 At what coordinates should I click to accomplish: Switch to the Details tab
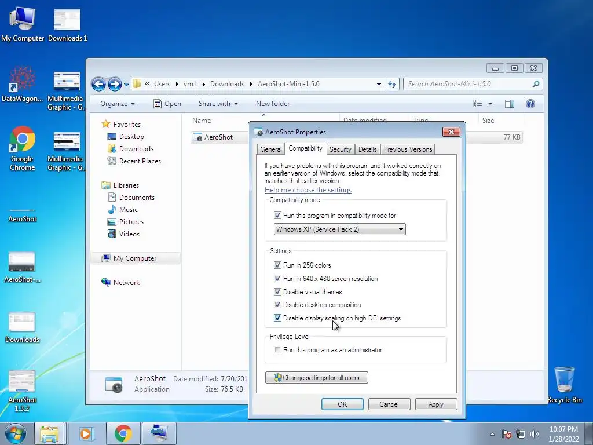[367, 149]
